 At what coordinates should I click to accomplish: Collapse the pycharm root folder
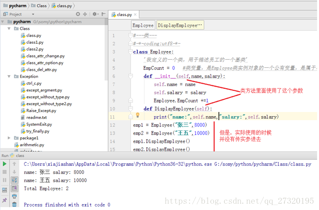(2, 22)
